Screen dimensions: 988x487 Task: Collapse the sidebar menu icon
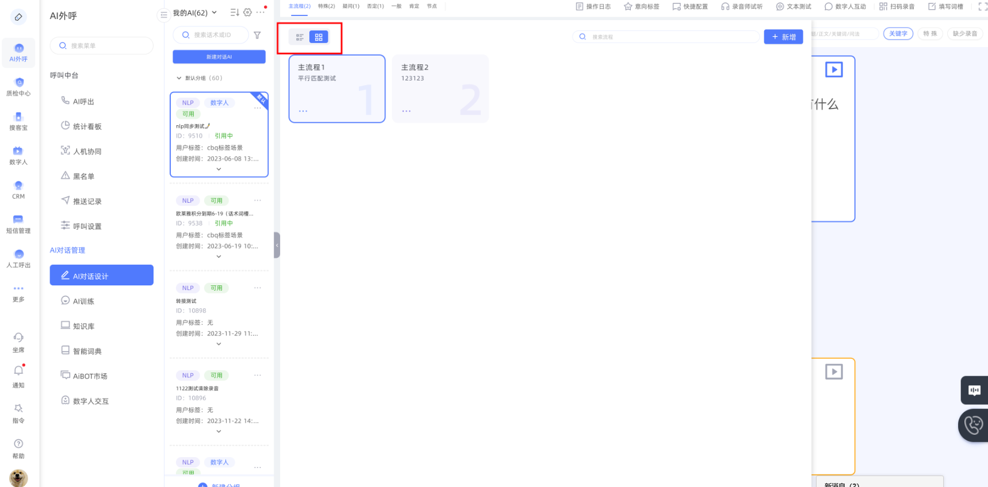pyautogui.click(x=164, y=15)
